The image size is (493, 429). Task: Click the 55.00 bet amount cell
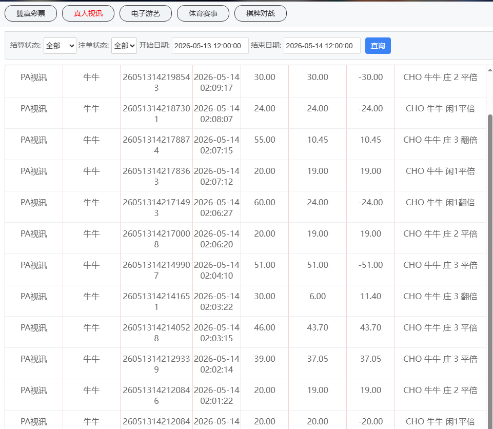click(265, 140)
